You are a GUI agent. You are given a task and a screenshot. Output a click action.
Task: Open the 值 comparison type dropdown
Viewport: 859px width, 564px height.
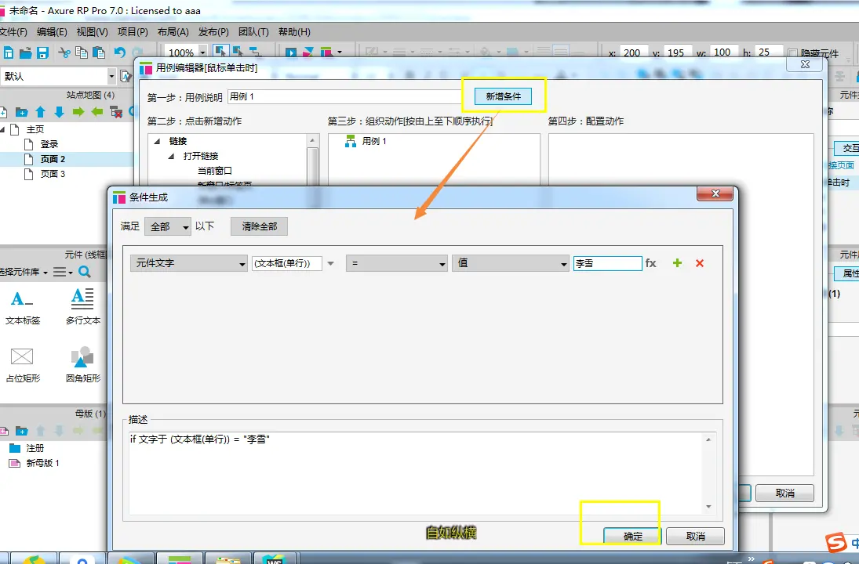[x=510, y=263]
